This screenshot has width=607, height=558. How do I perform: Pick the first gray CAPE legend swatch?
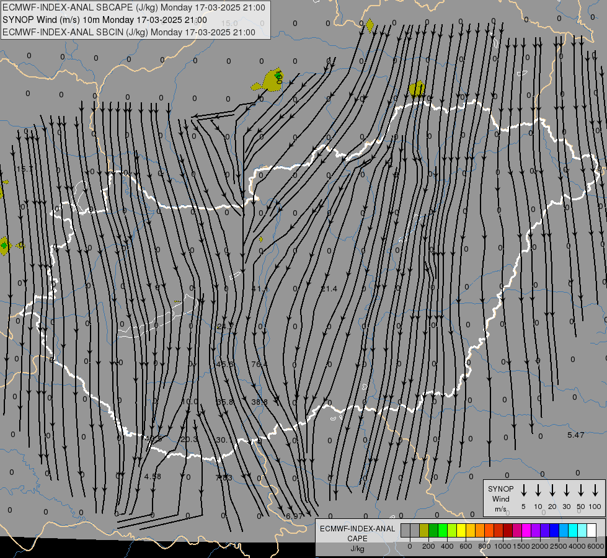click(405, 530)
